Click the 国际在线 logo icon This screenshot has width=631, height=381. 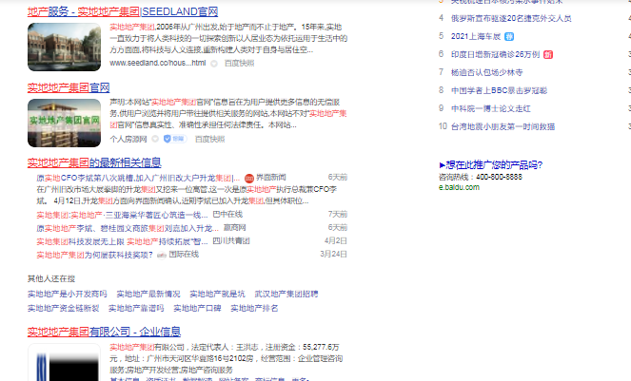pyautogui.click(x=162, y=255)
